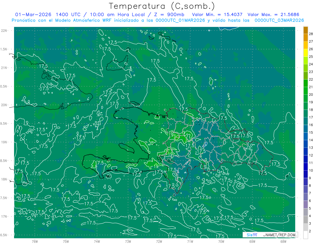Image resolution: width=318 pixels, height=245 pixels.
Task: Click the '5' color scale label
Action: pos(310,209)
